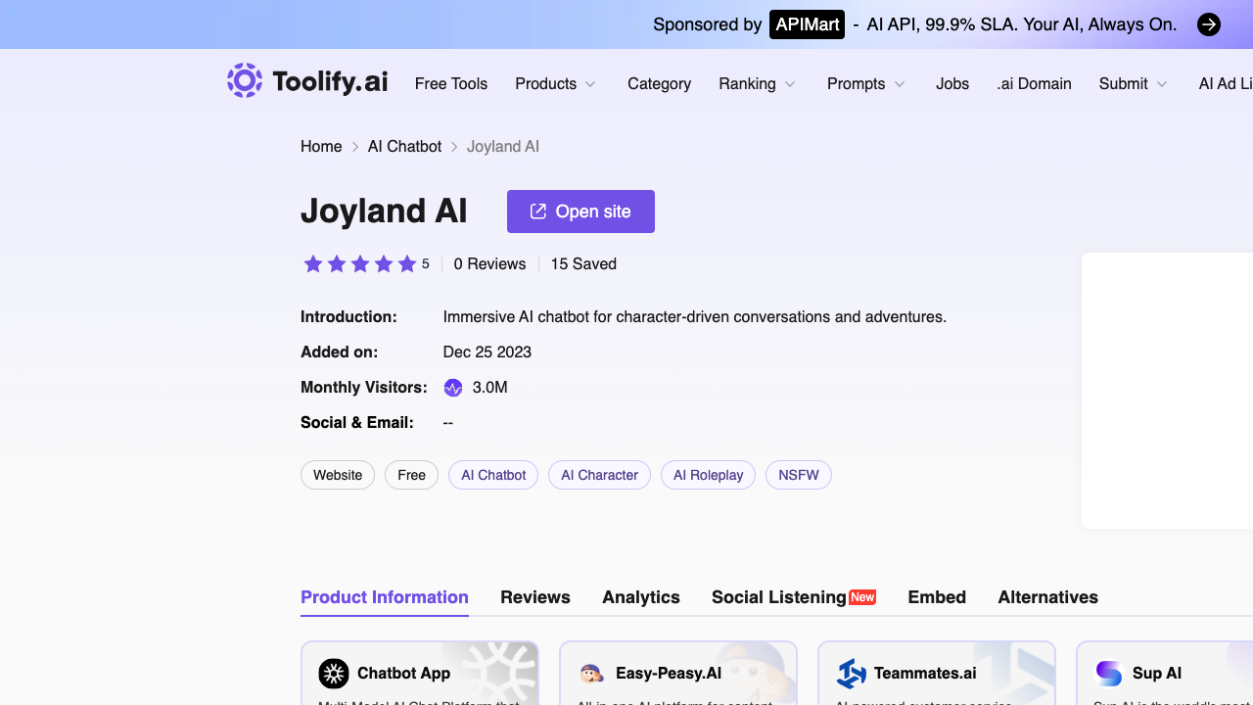Click the five-star rating icons
The width and height of the screenshot is (1253, 705).
pyautogui.click(x=360, y=264)
